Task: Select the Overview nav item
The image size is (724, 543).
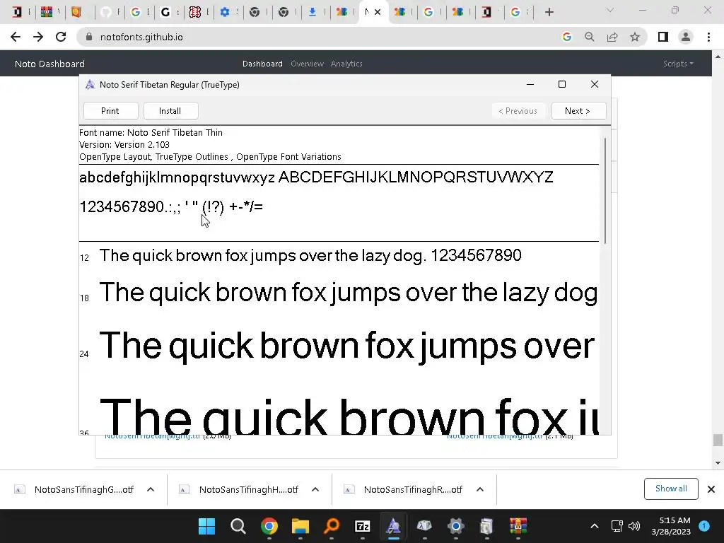Action: tap(307, 64)
